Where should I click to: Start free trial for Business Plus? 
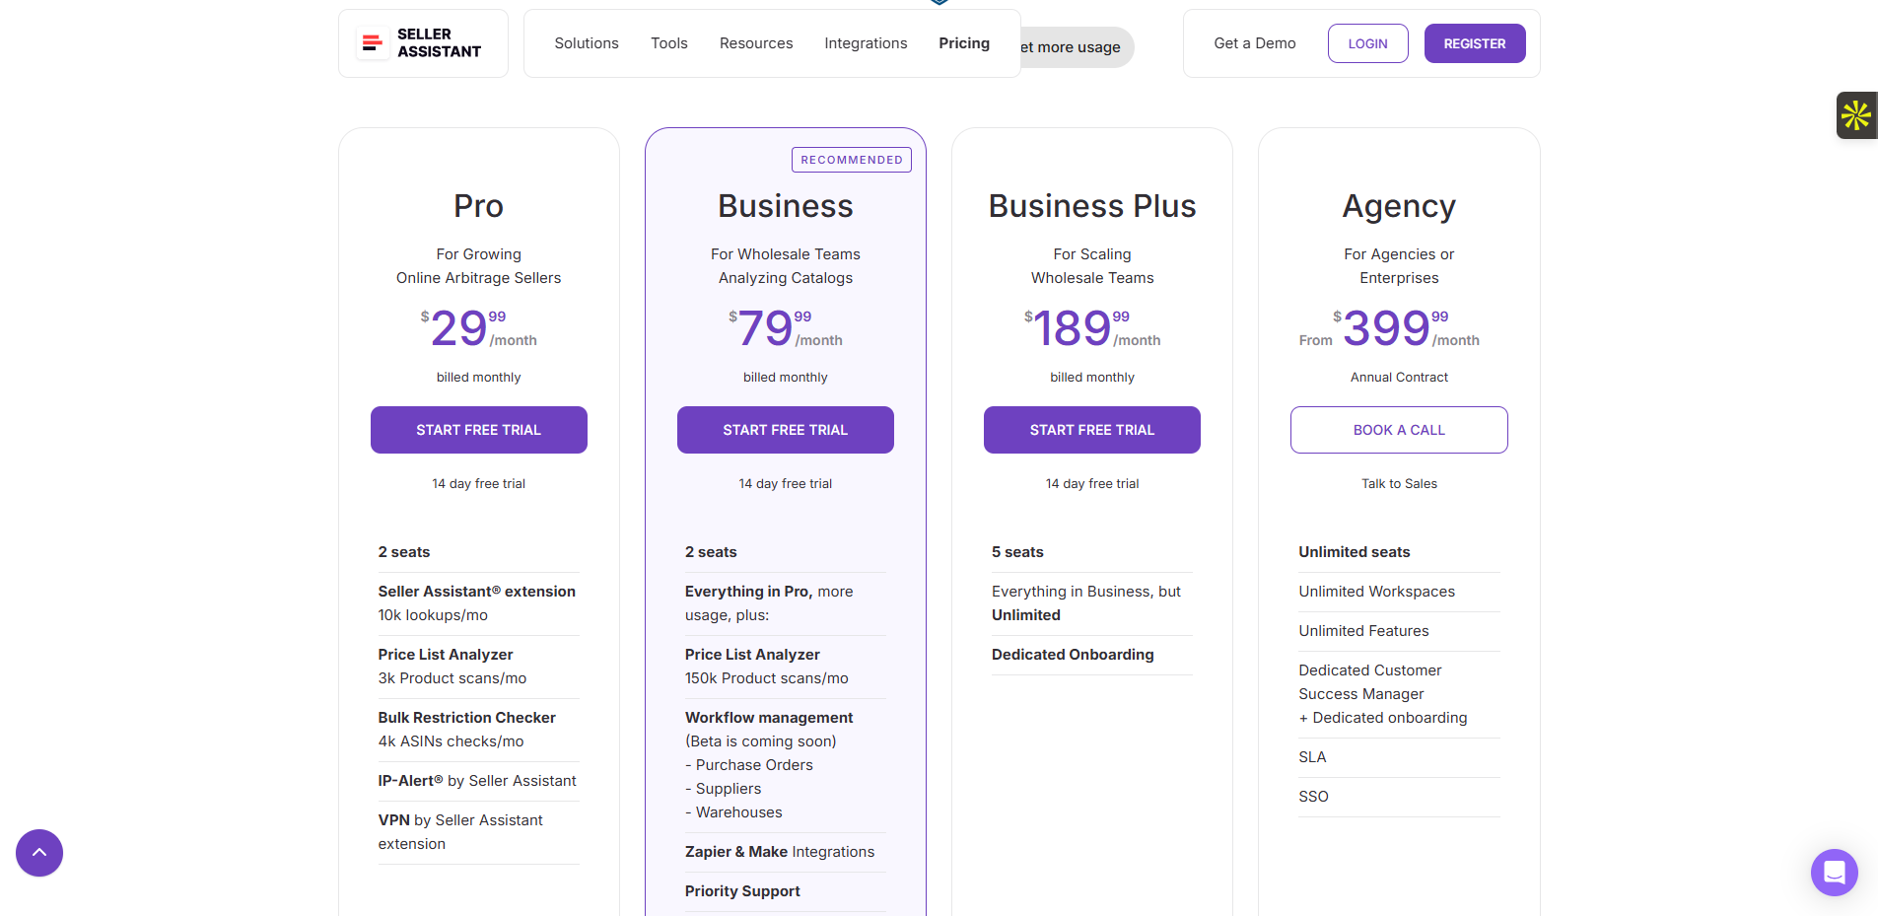pyautogui.click(x=1092, y=430)
